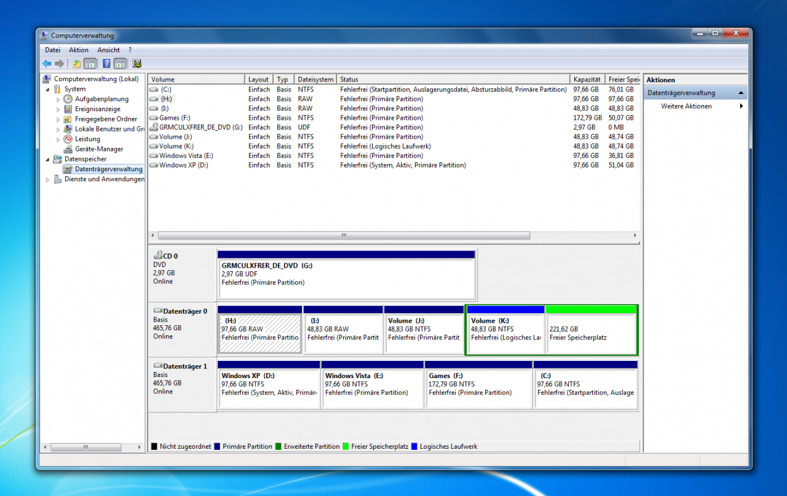This screenshot has width=787, height=496.
Task: Open the Weitere Aktionen submenu arrow
Action: pyautogui.click(x=742, y=106)
